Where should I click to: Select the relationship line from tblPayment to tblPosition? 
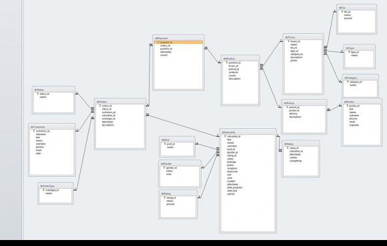[x=212, y=56]
